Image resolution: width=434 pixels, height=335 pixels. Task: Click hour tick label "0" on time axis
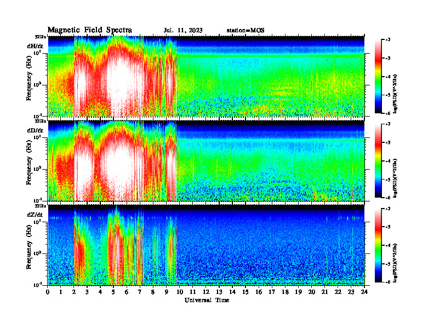pos(48,292)
